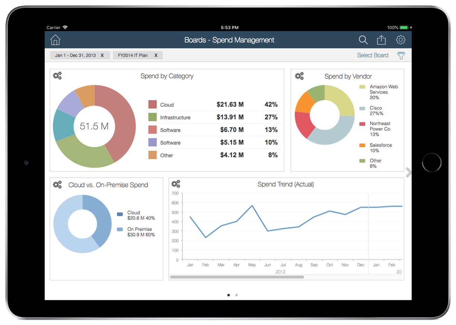Remove the Jan 1 - Dec 31, 2013 filter

pyautogui.click(x=102, y=55)
